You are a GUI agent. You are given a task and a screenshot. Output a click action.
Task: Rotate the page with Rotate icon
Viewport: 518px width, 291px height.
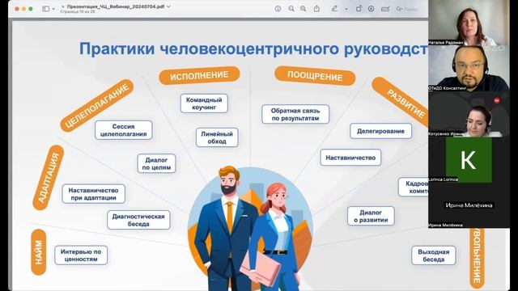[x=359, y=9]
